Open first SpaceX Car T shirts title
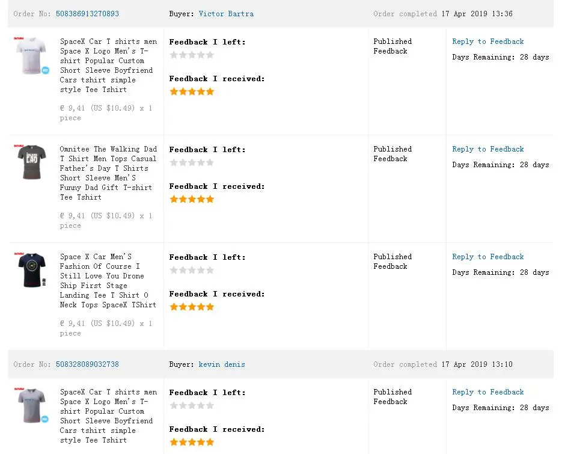Viewport: 562px width, 454px height. coord(108,66)
